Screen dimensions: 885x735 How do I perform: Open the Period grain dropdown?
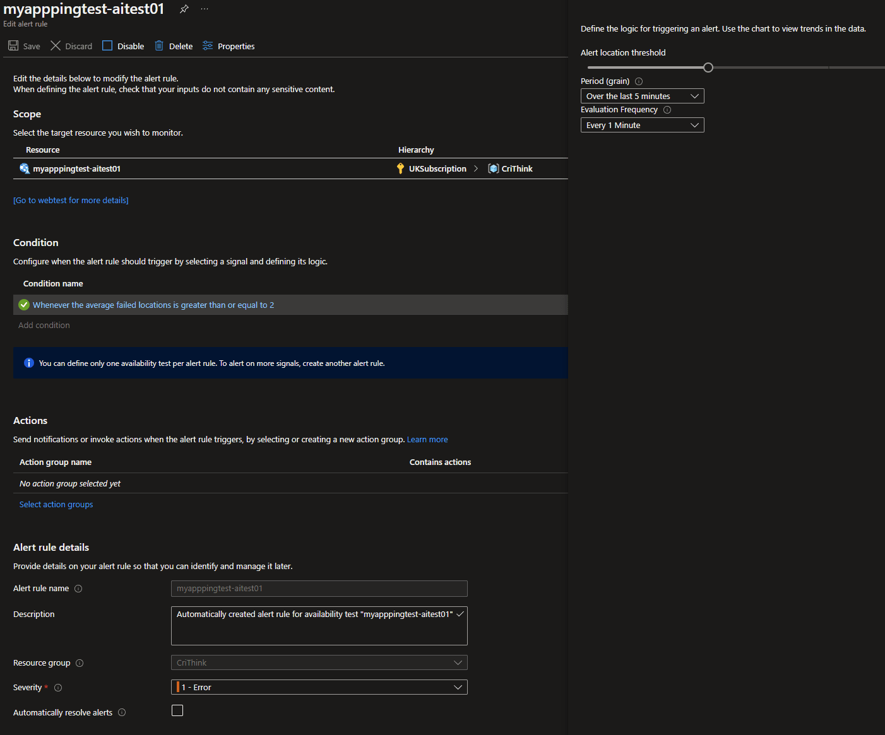tap(641, 95)
